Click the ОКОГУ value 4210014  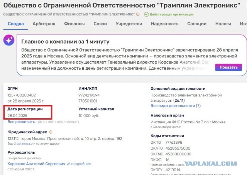point(173,170)
